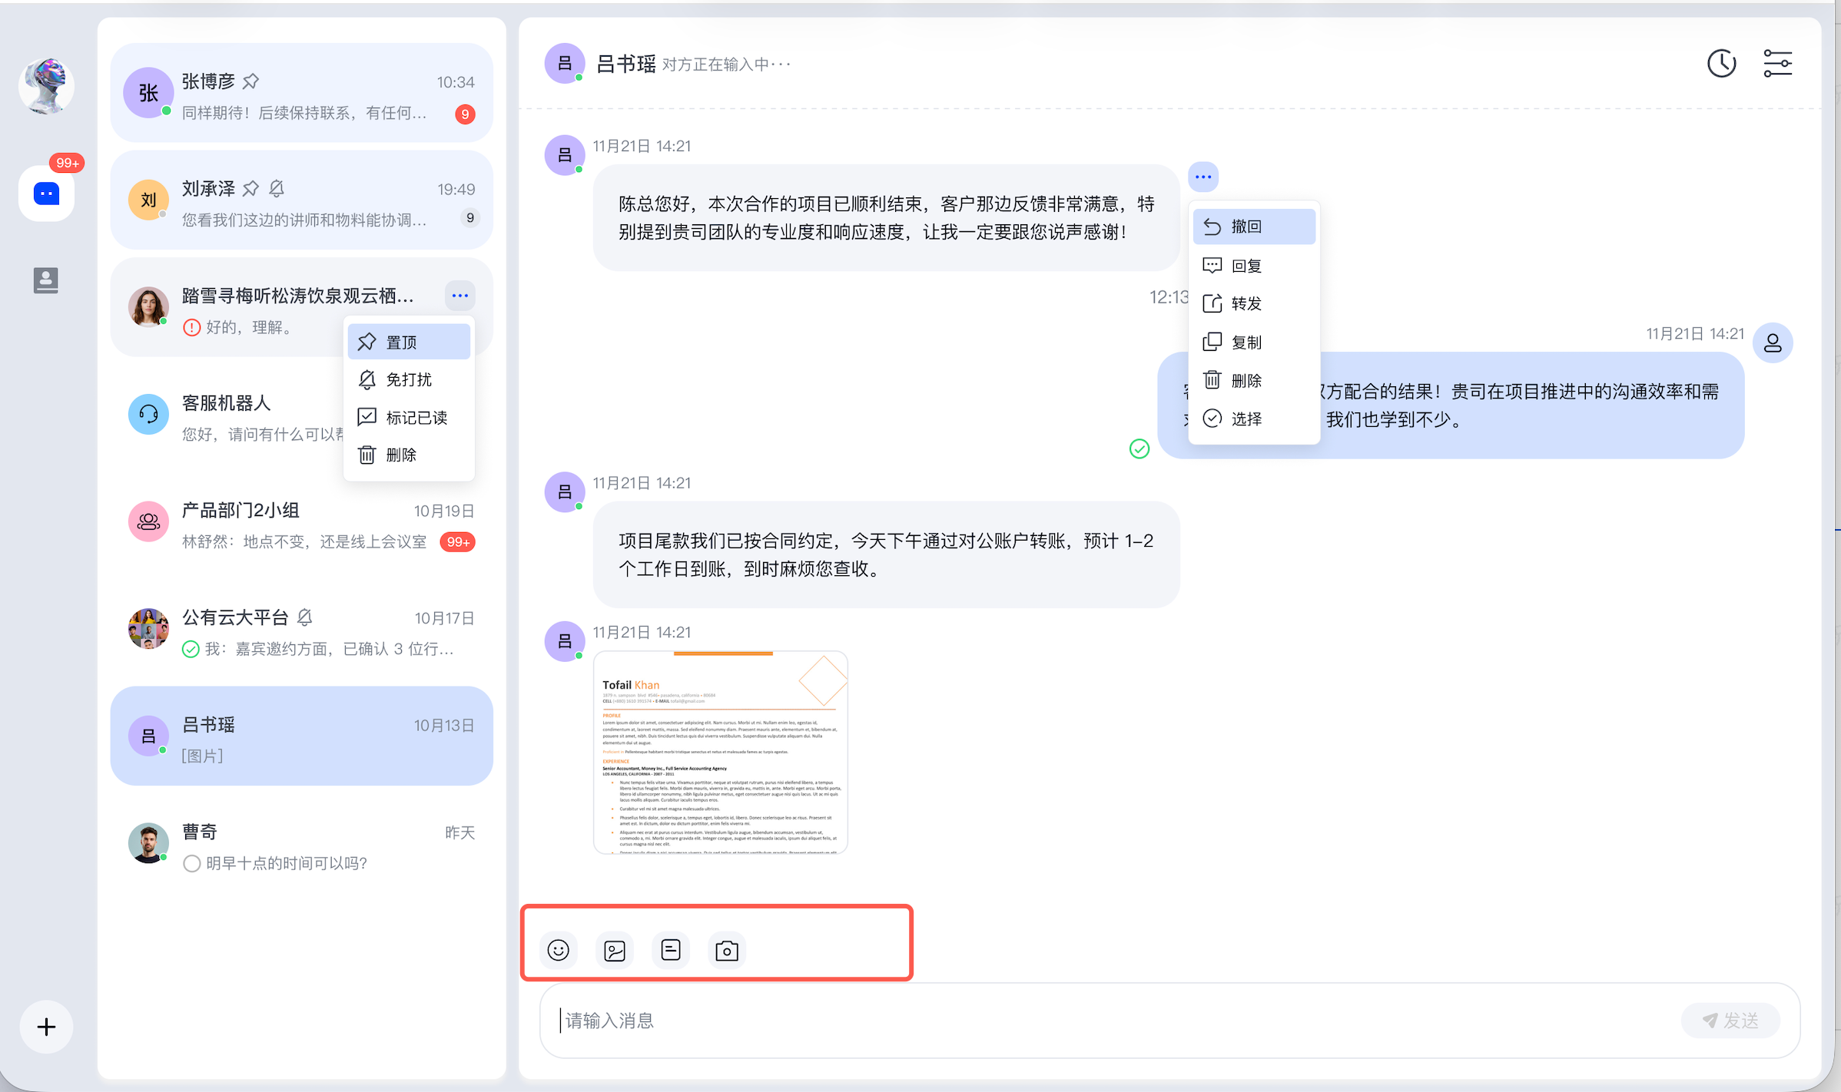The image size is (1841, 1092).
Task: Open three-dot menu on 踏雪寻梅 conversation
Action: (x=460, y=296)
